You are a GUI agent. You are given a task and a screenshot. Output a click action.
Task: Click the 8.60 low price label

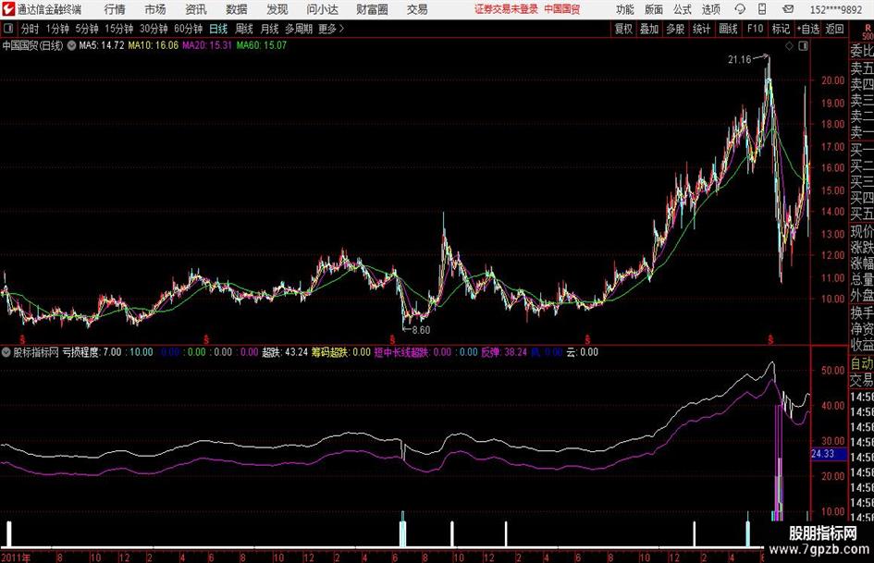click(421, 330)
